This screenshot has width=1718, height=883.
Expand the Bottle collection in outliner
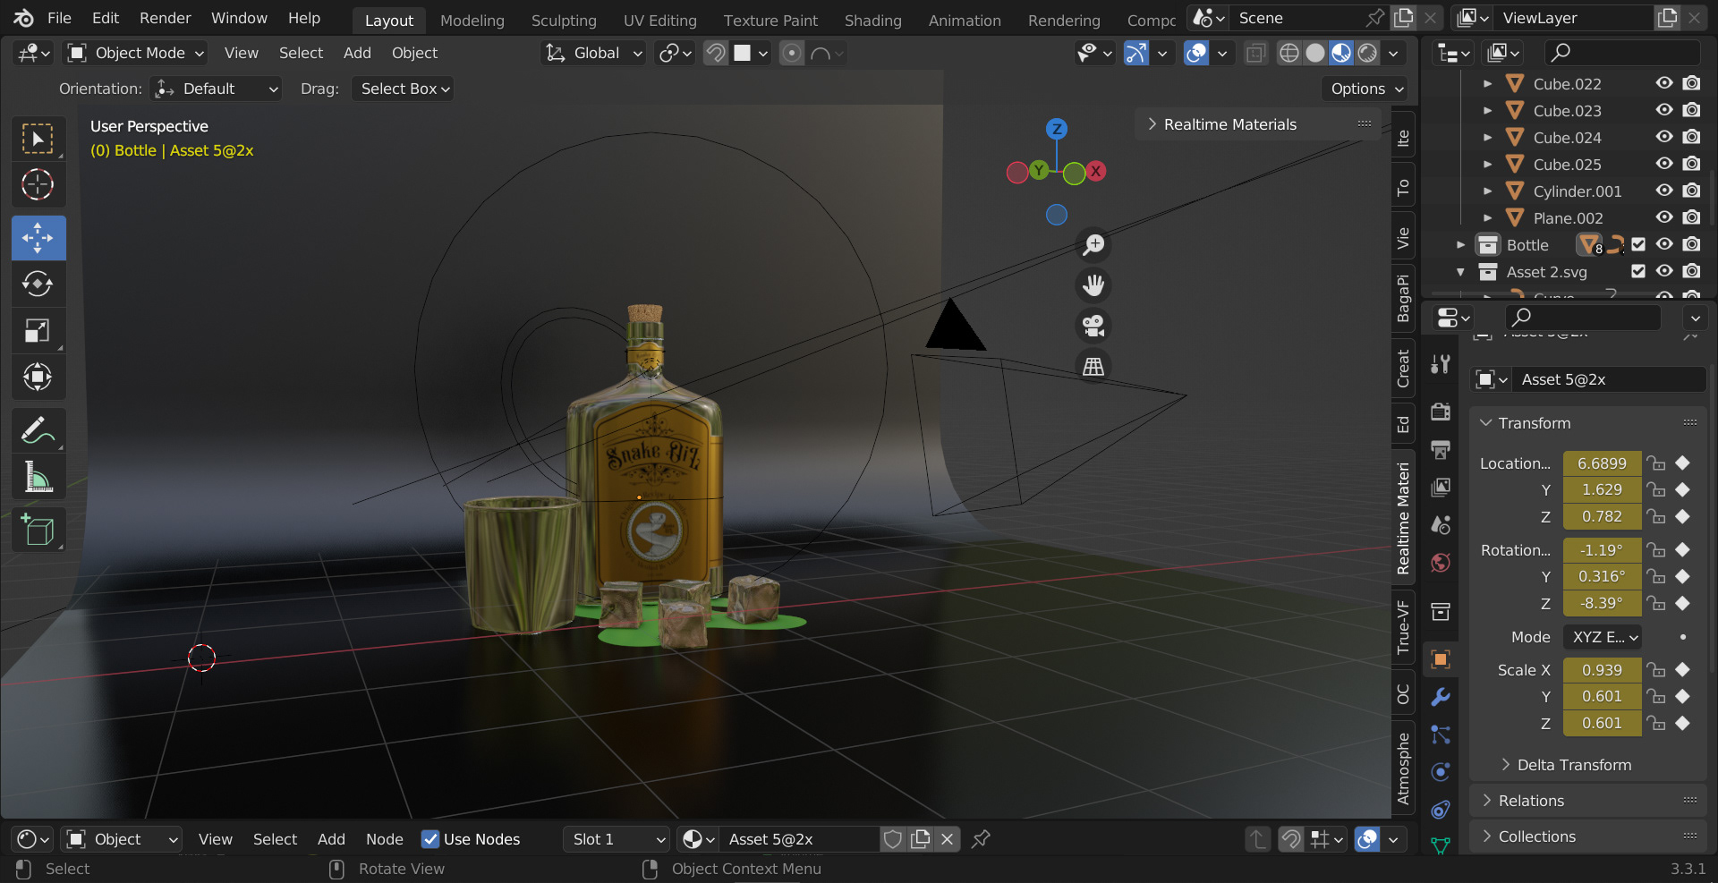(1460, 244)
